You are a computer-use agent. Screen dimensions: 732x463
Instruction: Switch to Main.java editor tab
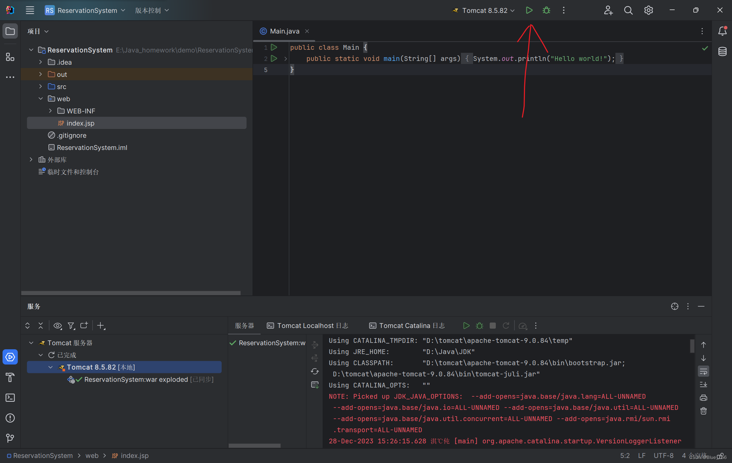(284, 31)
